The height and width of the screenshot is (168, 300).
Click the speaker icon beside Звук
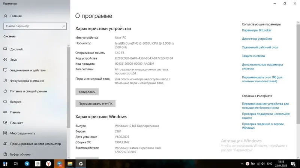(x=5, y=59)
